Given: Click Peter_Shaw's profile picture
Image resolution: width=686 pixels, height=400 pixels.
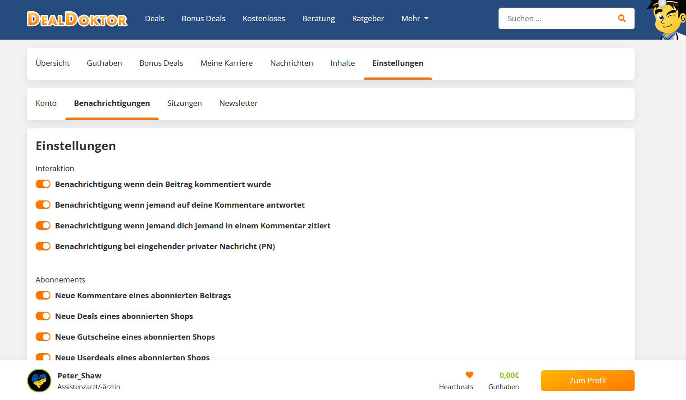Looking at the screenshot, I should coord(39,381).
